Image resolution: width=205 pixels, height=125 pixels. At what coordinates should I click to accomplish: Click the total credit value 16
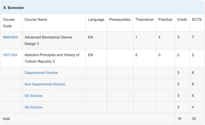click(179, 119)
